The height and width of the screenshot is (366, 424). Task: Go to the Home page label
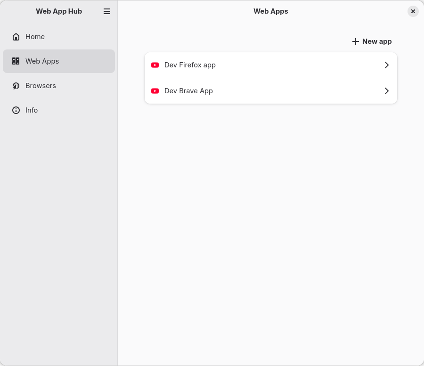[x=35, y=37]
